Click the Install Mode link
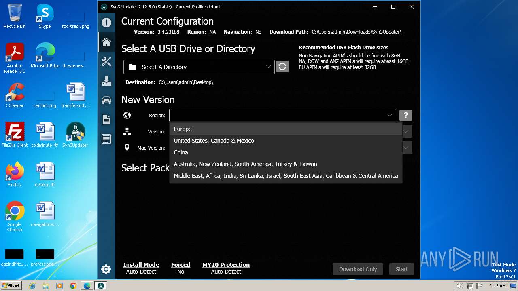Image resolution: width=518 pixels, height=291 pixels. [141, 265]
